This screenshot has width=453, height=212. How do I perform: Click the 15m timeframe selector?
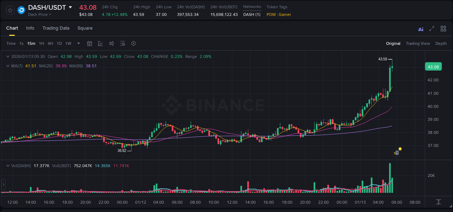(x=31, y=43)
